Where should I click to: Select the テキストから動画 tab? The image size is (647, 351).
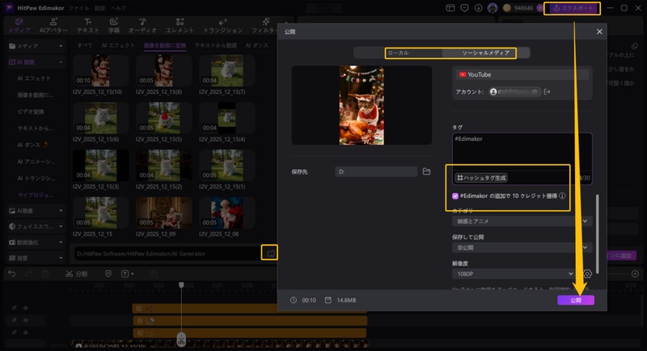pos(216,45)
